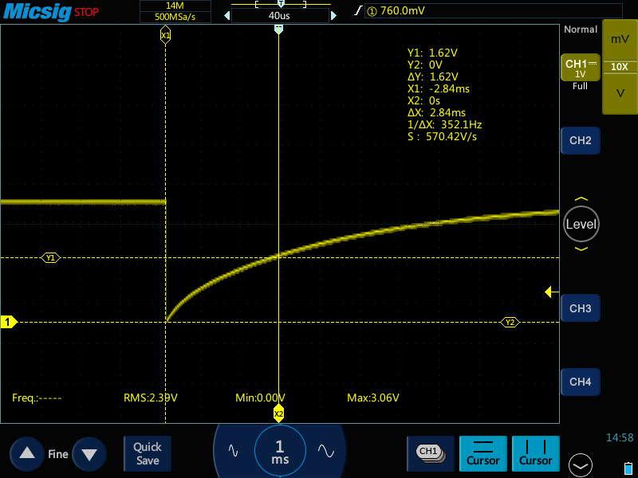The width and height of the screenshot is (638, 478).
Task: Tap the 500MSa/s sample rate box
Action: point(175,17)
